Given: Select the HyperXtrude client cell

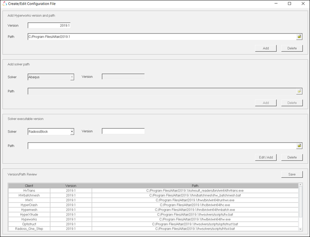Looking at the screenshot, I should tap(29, 215).
